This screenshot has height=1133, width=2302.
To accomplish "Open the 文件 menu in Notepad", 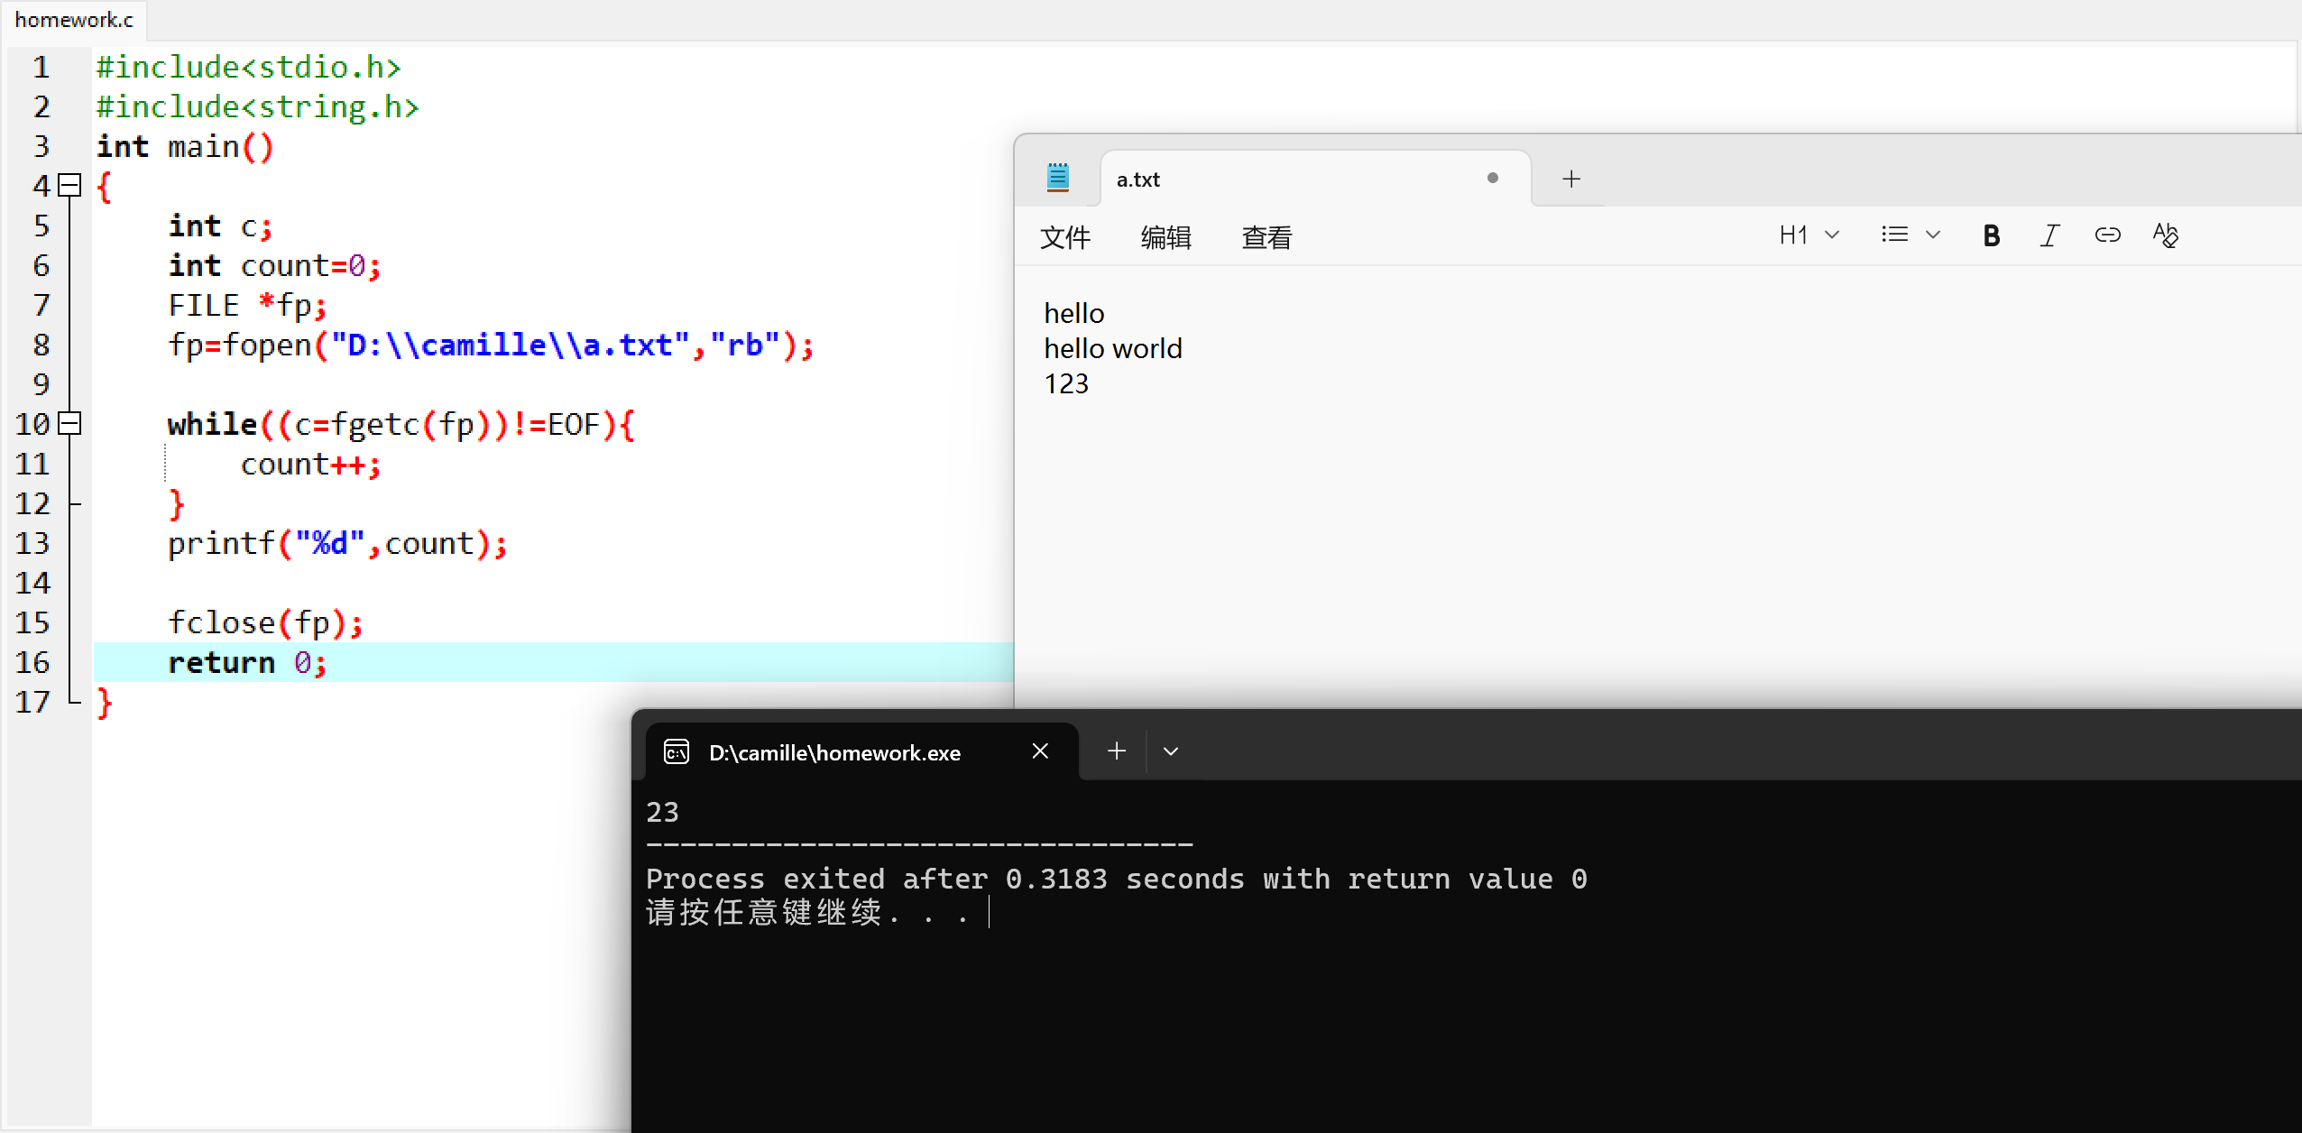I will [x=1065, y=237].
